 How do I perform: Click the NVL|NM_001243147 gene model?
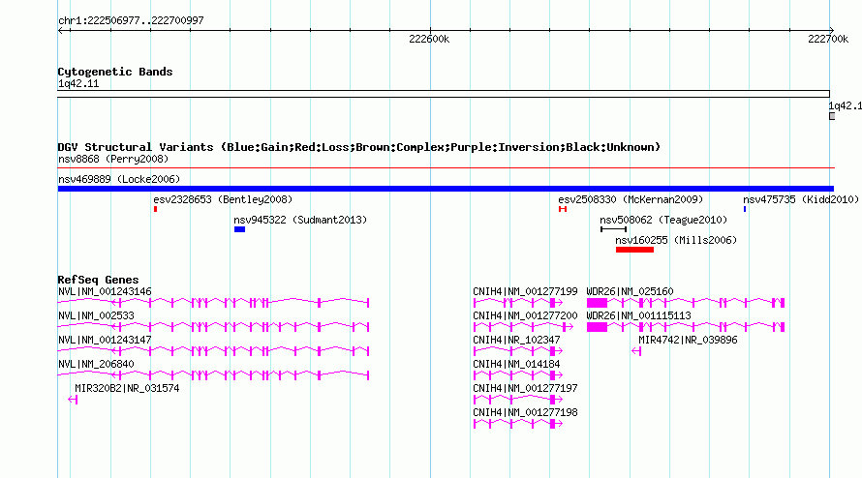tap(213, 350)
